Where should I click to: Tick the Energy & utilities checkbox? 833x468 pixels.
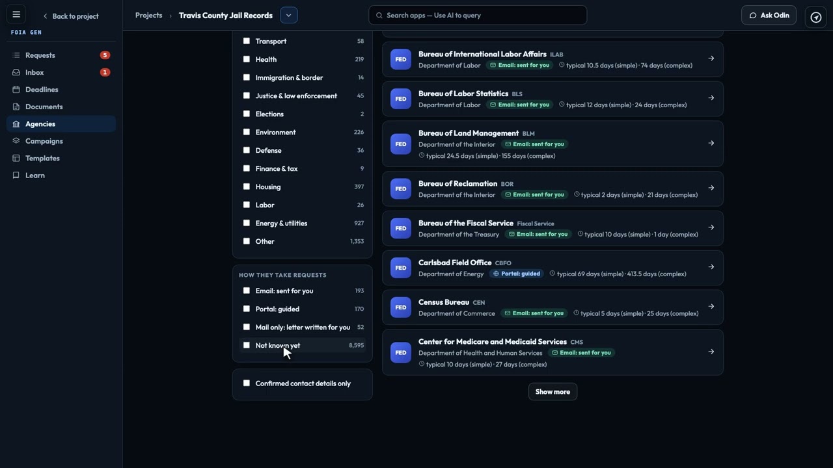[x=247, y=223]
